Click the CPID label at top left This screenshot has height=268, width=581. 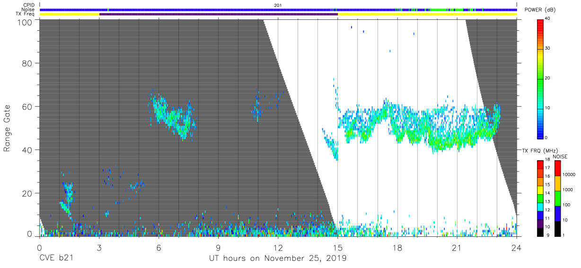click(x=28, y=5)
